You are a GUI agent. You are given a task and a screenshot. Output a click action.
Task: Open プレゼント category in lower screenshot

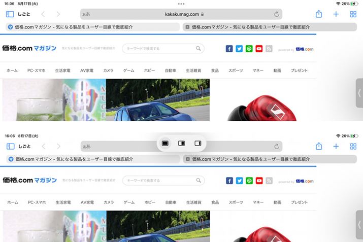(x=300, y=202)
